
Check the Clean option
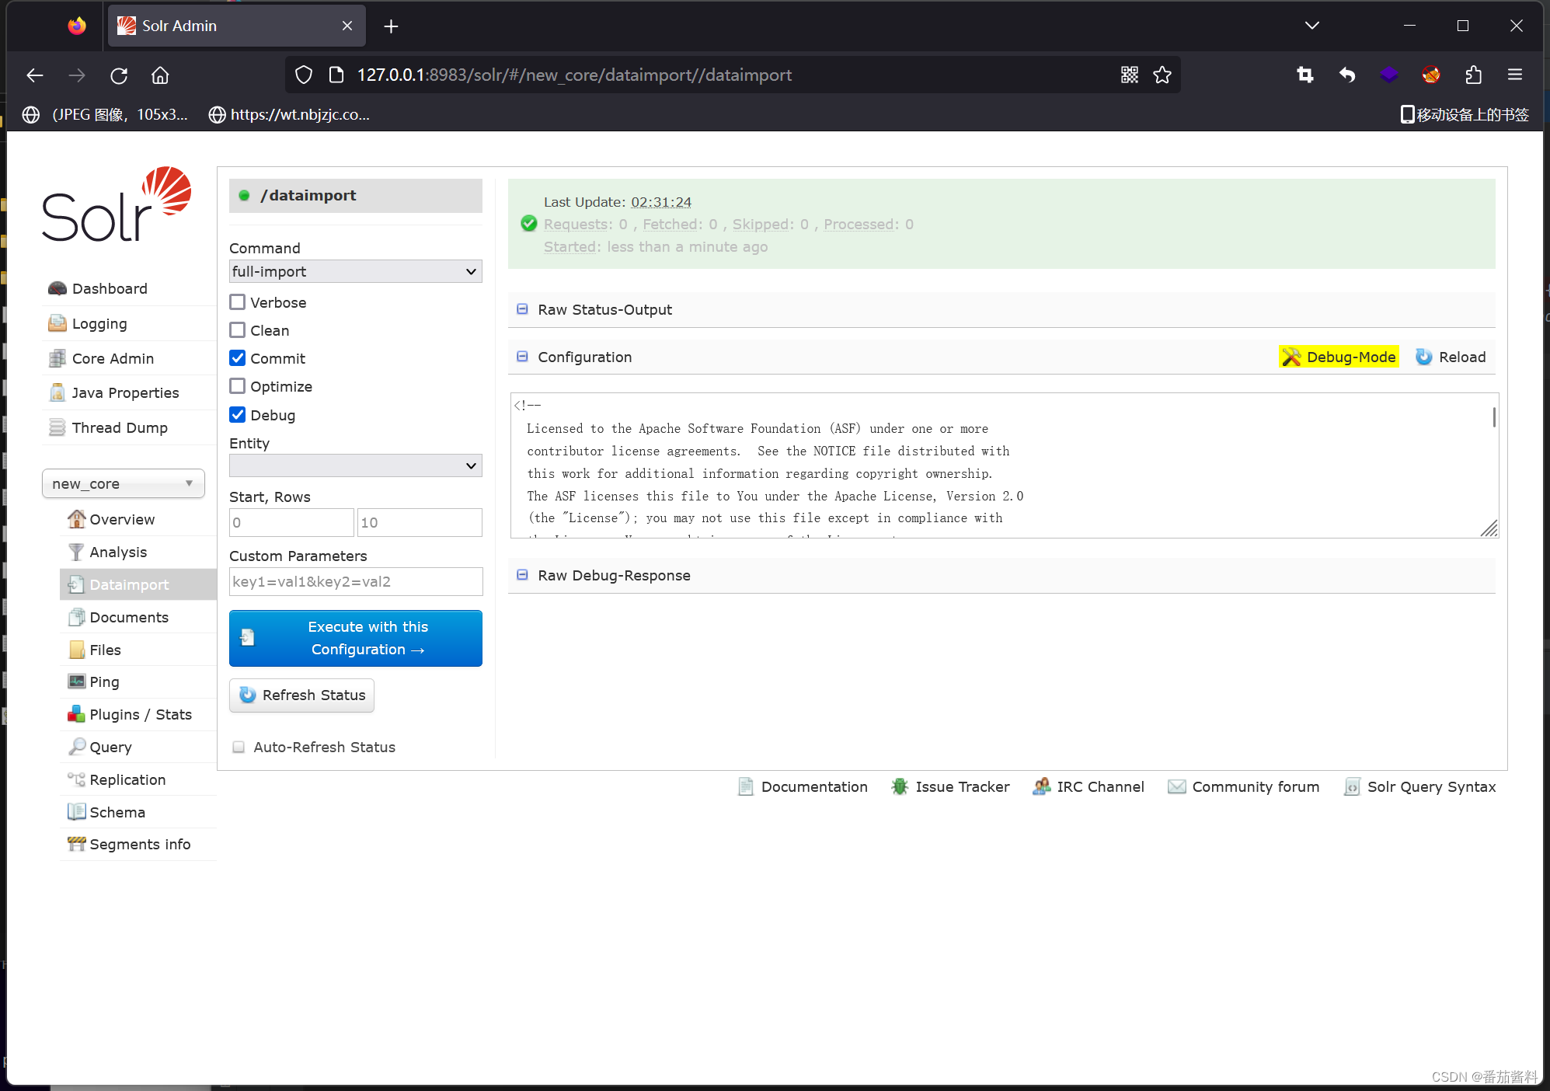[238, 330]
